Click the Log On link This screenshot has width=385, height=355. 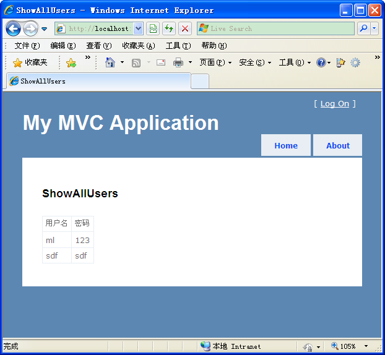335,104
